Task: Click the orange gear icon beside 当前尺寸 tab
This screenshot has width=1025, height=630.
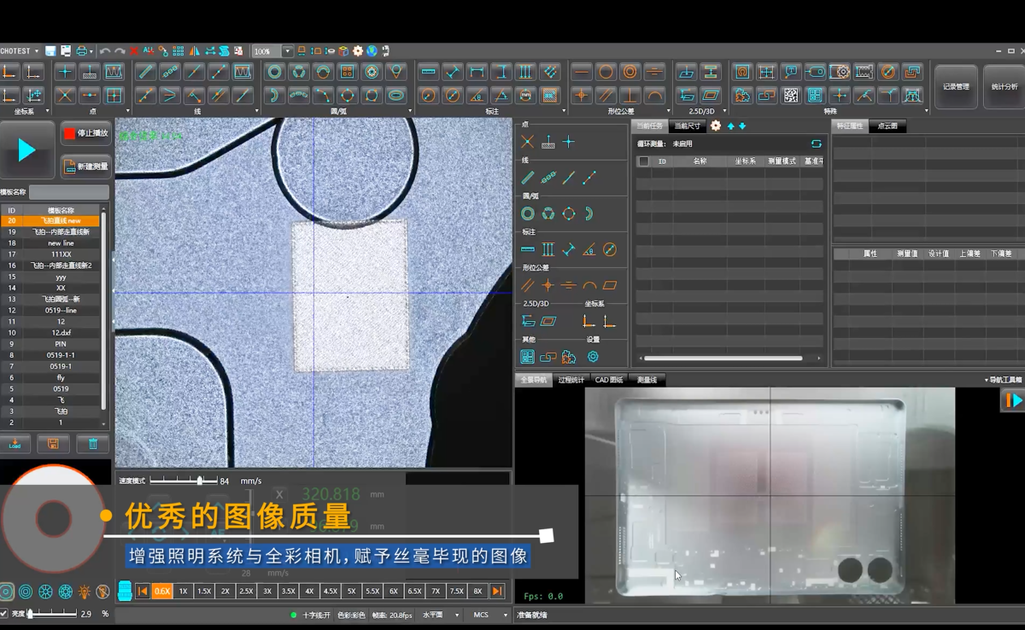Action: click(x=716, y=126)
